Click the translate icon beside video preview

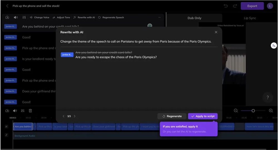[274, 46]
